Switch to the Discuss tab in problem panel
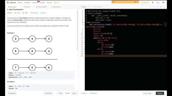 (x=41, y=7)
